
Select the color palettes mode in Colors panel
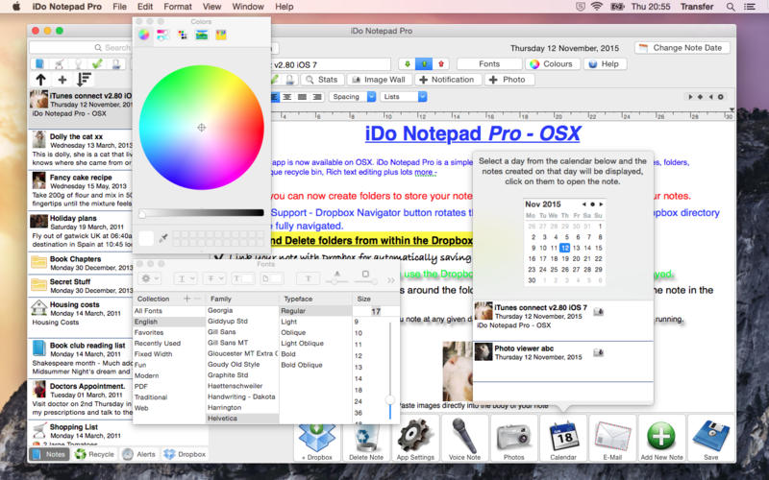[x=183, y=35]
